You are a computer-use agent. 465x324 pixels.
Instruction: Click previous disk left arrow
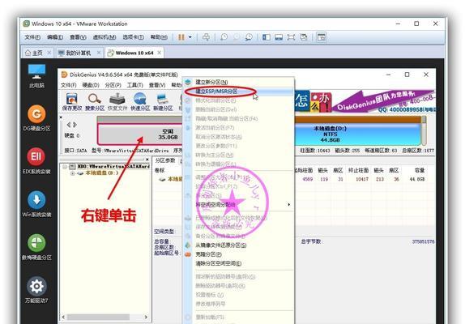pyautogui.click(x=69, y=125)
